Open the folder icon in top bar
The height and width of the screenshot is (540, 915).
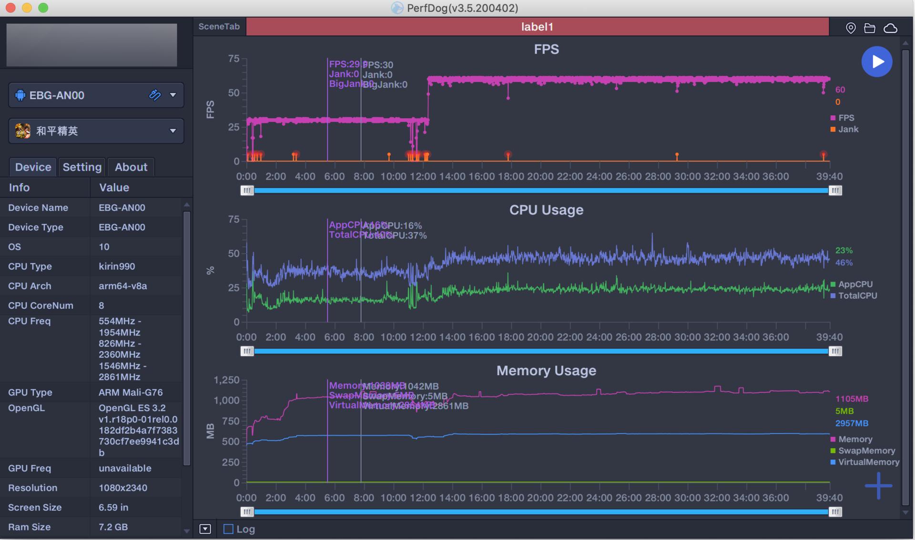pyautogui.click(x=870, y=28)
